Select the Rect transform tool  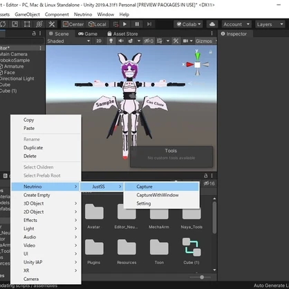click(x=27, y=24)
